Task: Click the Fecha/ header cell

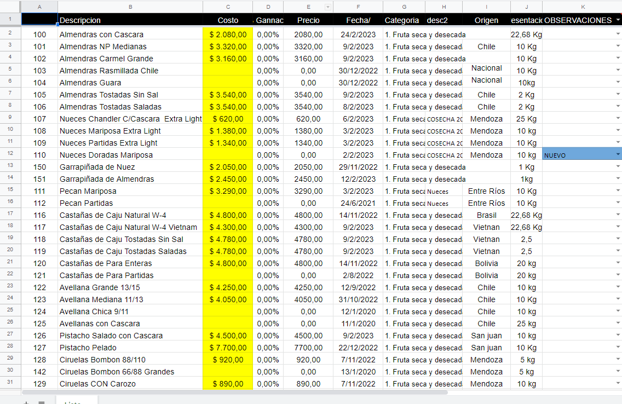Action: (x=358, y=20)
